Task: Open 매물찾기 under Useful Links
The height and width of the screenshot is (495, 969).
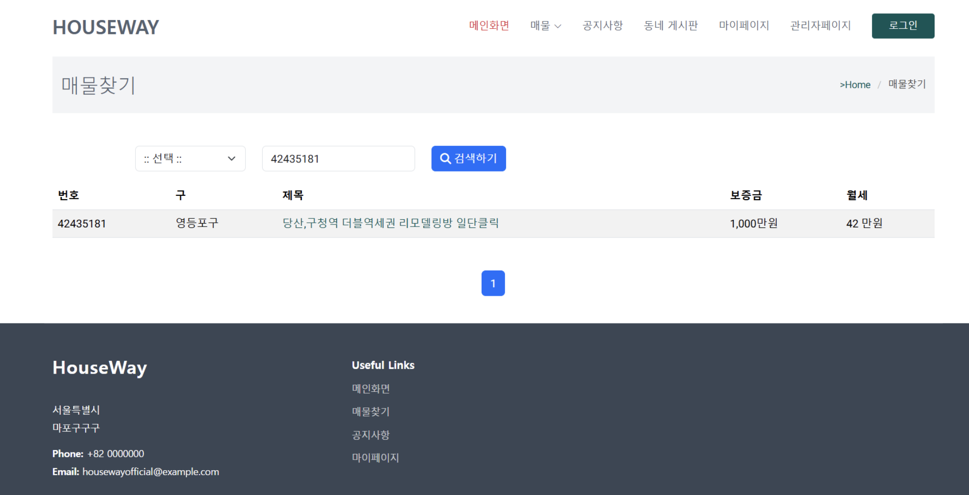Action: point(370,411)
